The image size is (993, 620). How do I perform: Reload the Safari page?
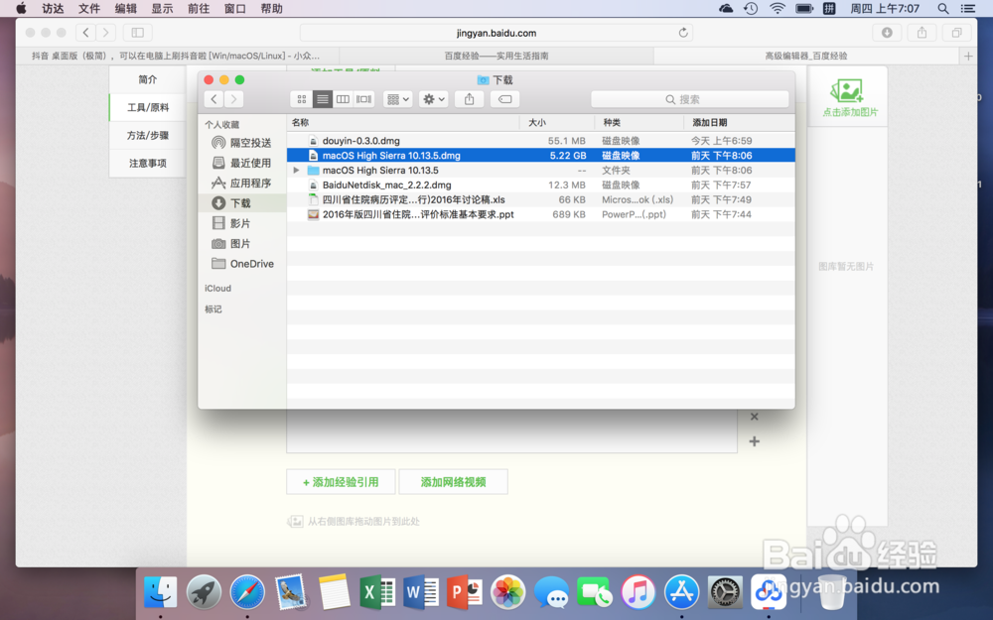click(x=683, y=33)
